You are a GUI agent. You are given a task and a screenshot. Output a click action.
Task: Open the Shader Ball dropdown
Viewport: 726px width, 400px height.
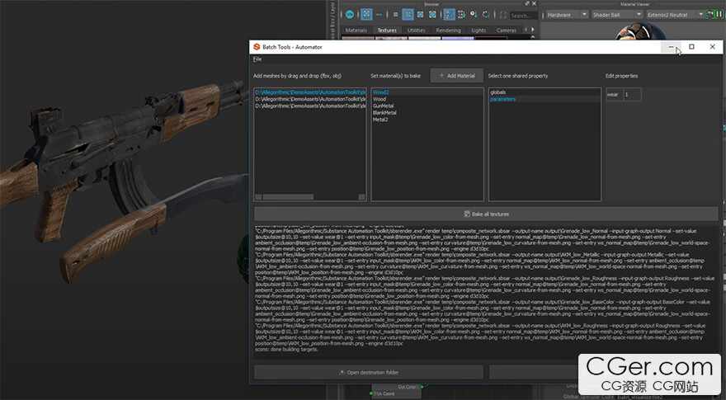point(618,15)
